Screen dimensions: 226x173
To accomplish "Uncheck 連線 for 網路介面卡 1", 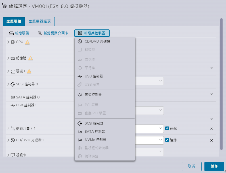I will tap(167, 128).
